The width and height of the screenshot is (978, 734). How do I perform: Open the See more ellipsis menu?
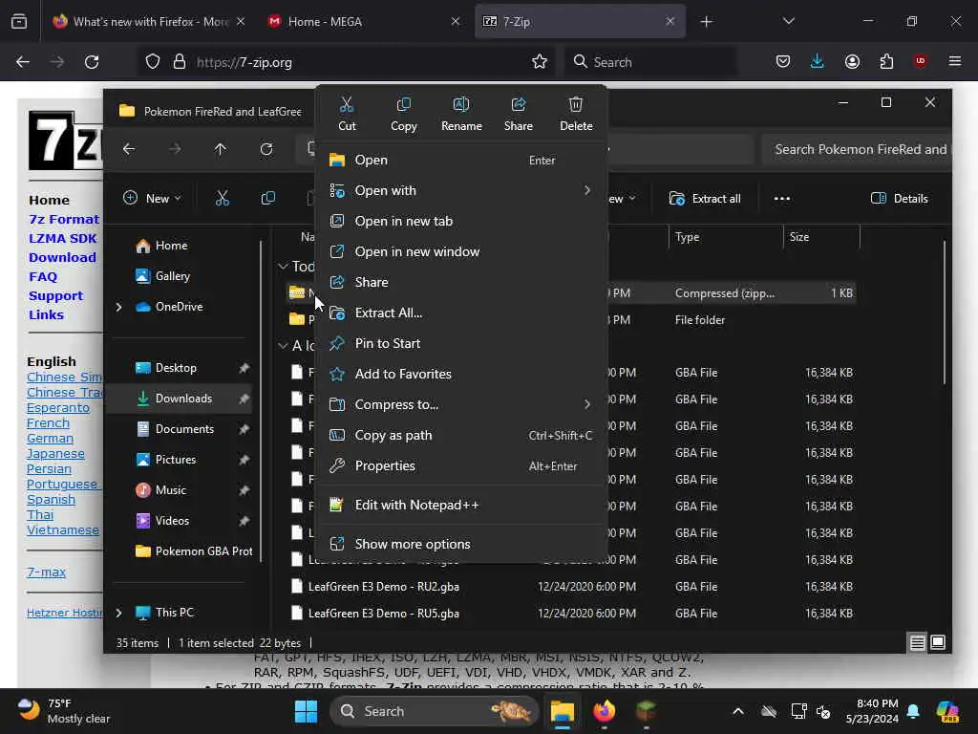tap(781, 199)
